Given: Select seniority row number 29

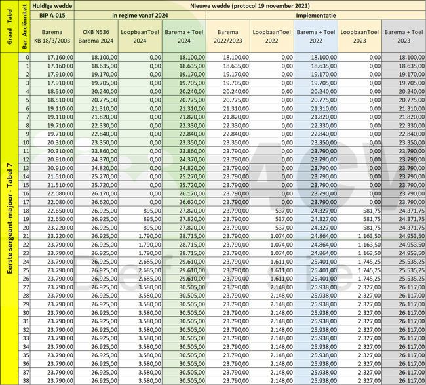Looking at the screenshot, I should tap(24, 304).
